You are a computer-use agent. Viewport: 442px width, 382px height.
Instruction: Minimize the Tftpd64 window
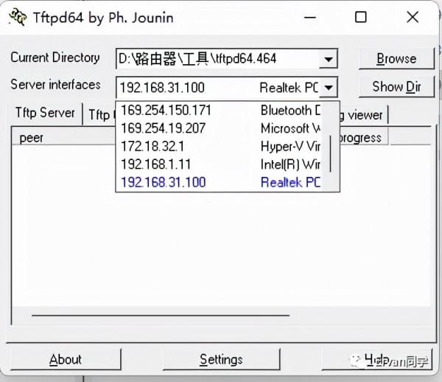pyautogui.click(x=310, y=17)
